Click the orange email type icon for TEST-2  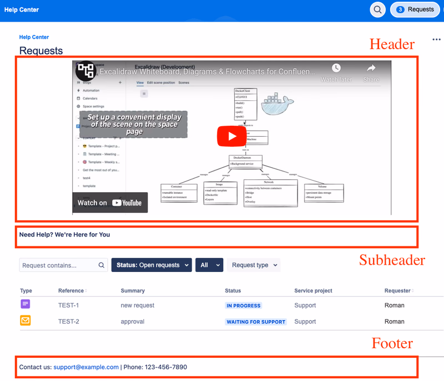pos(26,321)
